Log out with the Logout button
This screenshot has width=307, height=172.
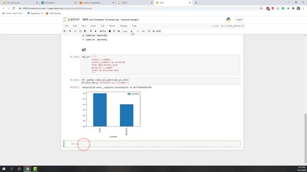[239, 20]
